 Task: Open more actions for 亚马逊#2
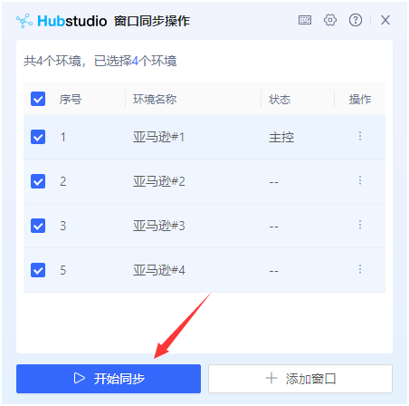[360, 180]
